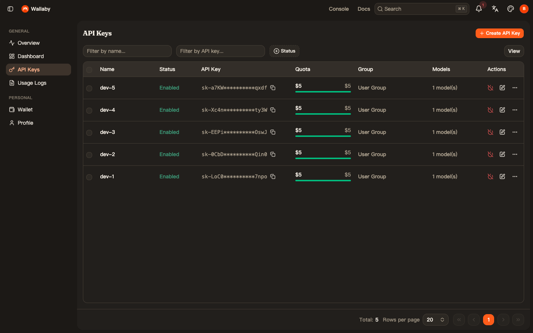
Task: Click Create API Key button
Action: point(499,33)
